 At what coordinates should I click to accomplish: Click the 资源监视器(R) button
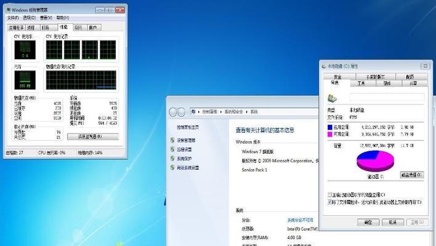pyautogui.click(x=93, y=137)
